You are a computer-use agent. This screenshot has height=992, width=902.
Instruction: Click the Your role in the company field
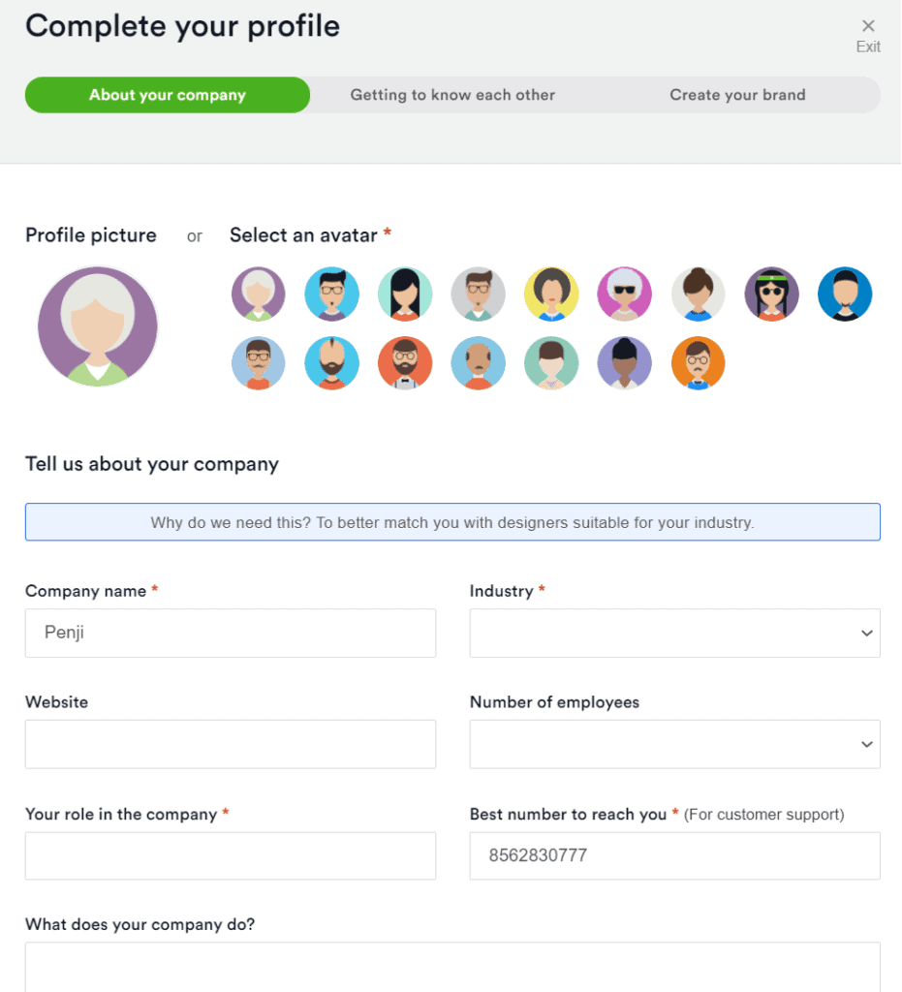tap(231, 855)
